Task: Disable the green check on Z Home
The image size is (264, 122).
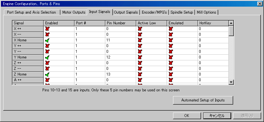Action: click(x=47, y=74)
